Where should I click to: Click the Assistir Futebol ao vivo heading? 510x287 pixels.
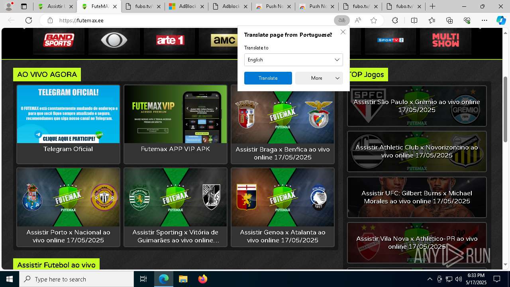pos(56,265)
